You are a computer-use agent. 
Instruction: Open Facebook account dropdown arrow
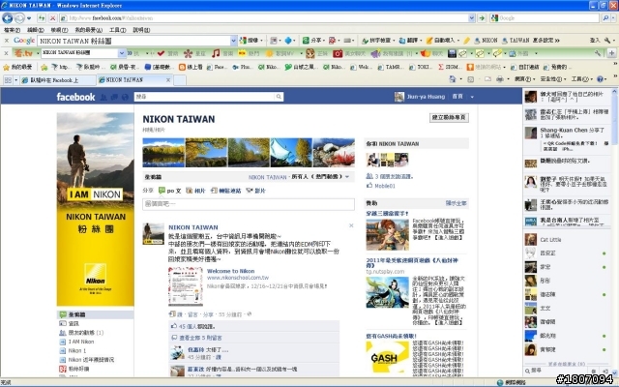[472, 97]
